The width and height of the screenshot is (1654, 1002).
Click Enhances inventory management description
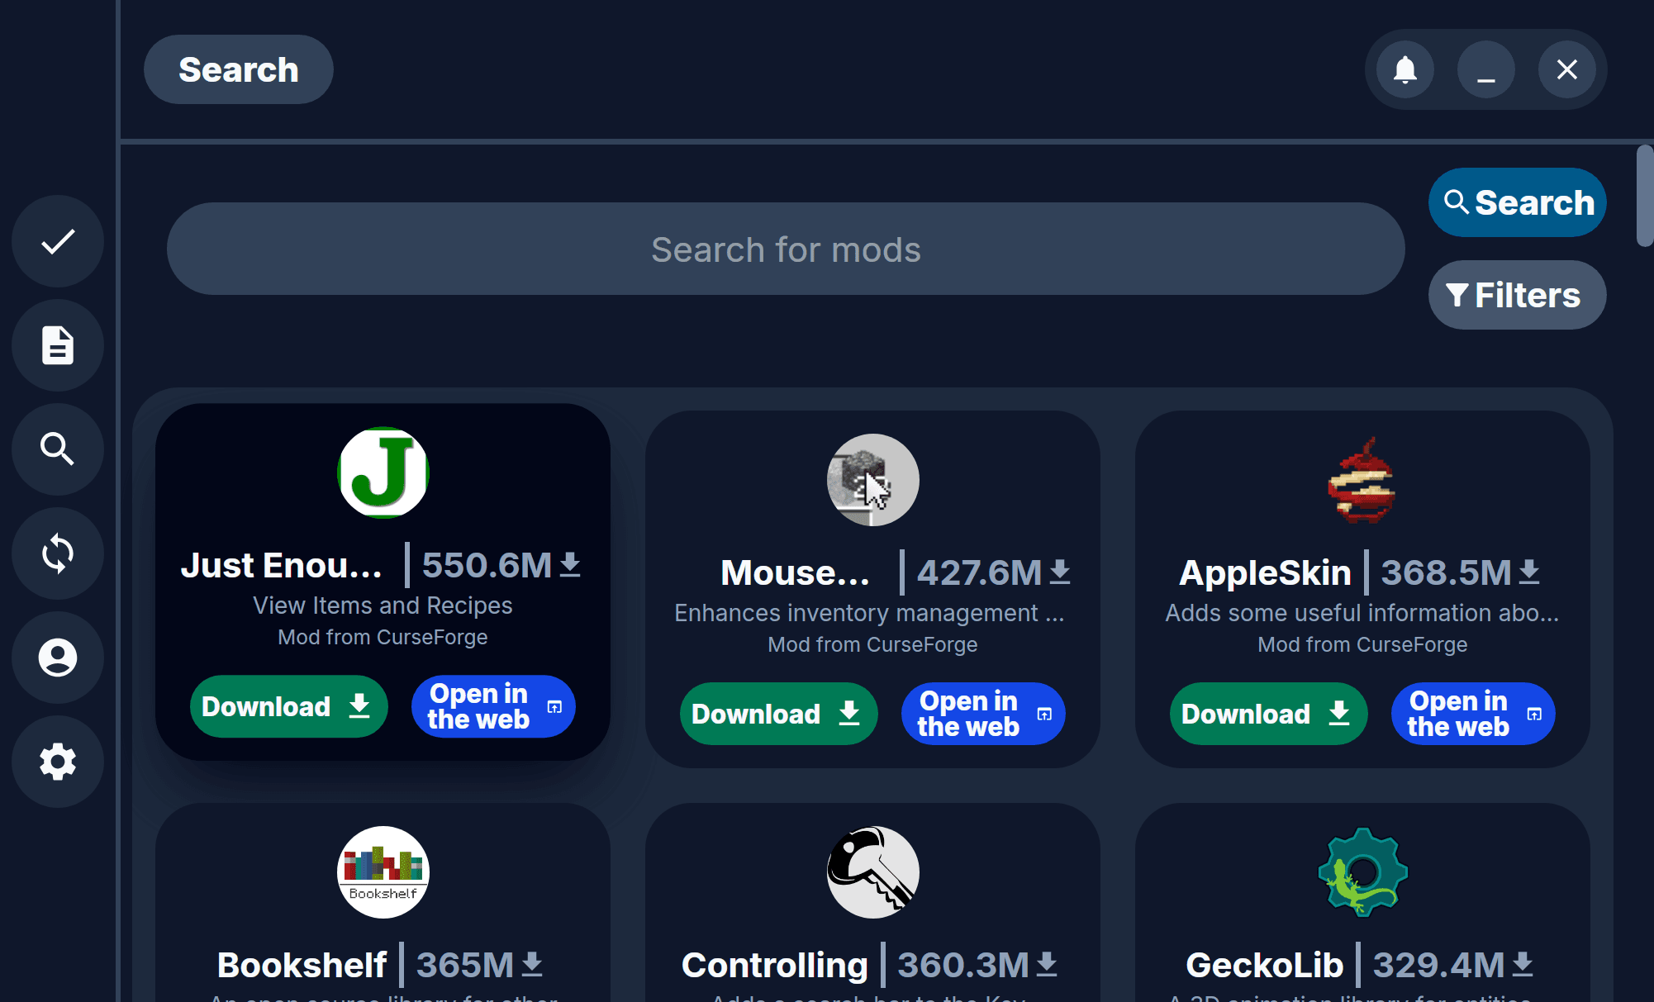coord(869,613)
